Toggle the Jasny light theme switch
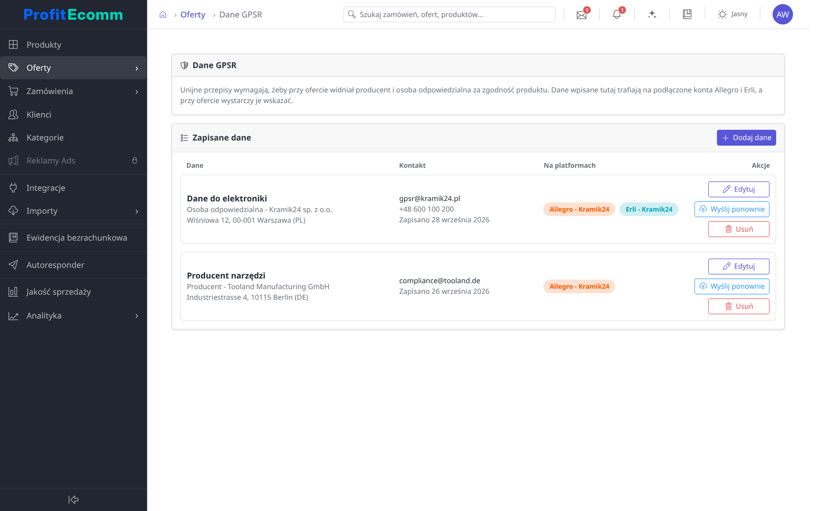This screenshot has height=511, width=817. (733, 14)
